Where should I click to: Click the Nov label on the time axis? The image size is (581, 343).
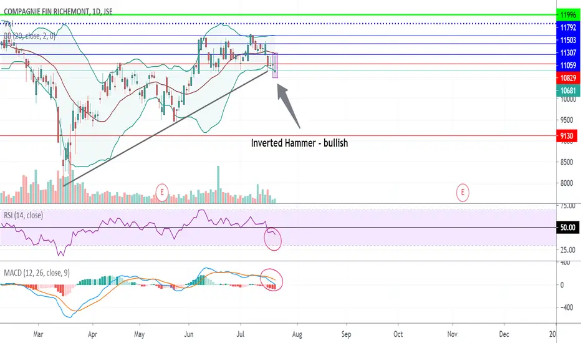(x=452, y=334)
